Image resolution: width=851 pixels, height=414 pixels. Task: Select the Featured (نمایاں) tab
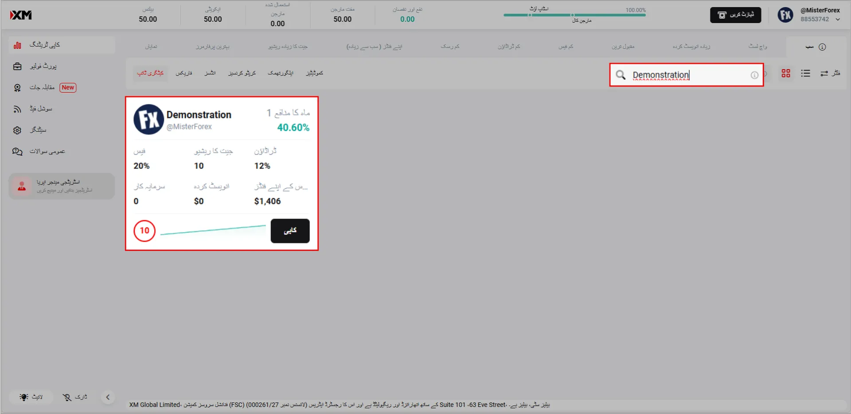[151, 47]
